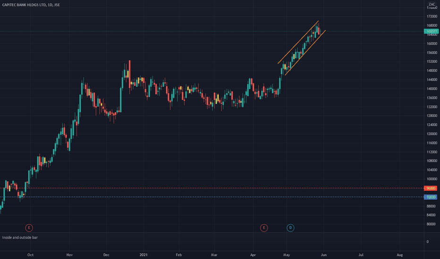The image size is (440, 259).
Task: Click the Dec label on time axis
Action: click(106, 255)
